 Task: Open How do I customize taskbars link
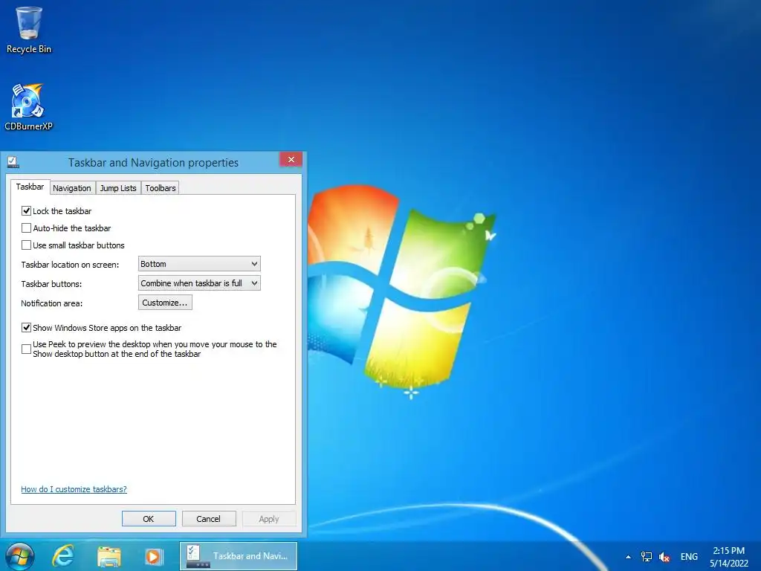coord(74,489)
